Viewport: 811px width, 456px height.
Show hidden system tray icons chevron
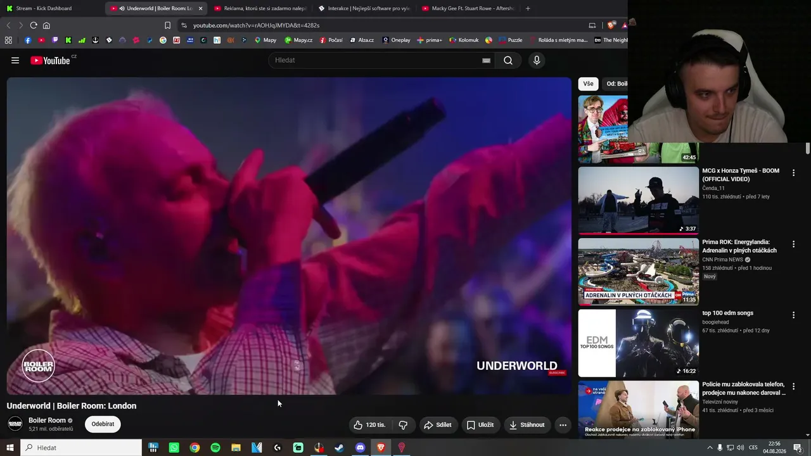(710, 448)
